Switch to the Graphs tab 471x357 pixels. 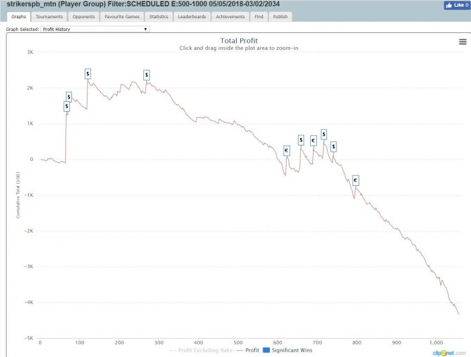click(19, 17)
